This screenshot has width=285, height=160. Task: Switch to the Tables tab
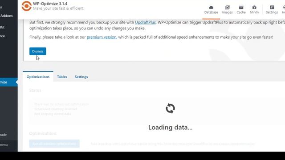[62, 77]
